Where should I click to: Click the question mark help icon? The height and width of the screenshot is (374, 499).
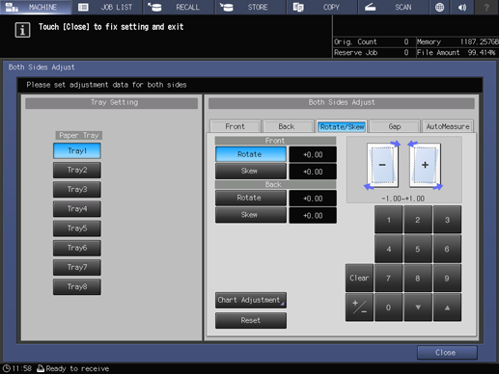coord(486,7)
